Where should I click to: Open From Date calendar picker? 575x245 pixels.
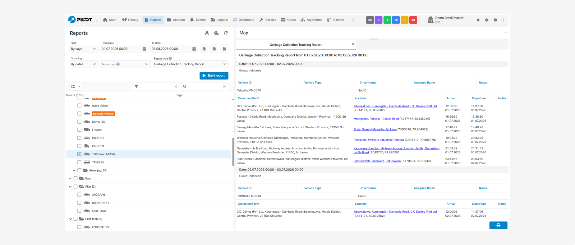pos(144,49)
